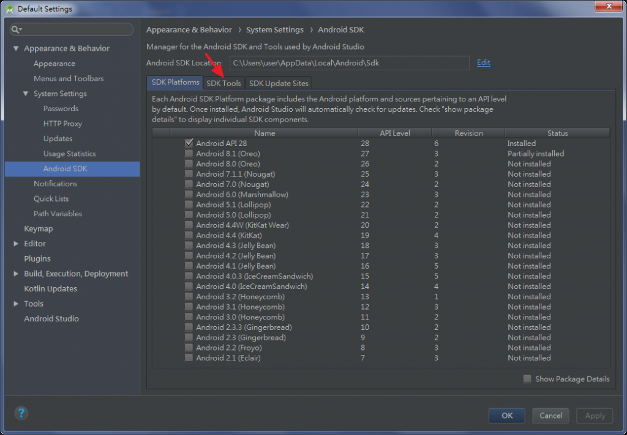Viewport: 627px width, 435px height.
Task: Sort by the Status column header
Action: pos(557,133)
